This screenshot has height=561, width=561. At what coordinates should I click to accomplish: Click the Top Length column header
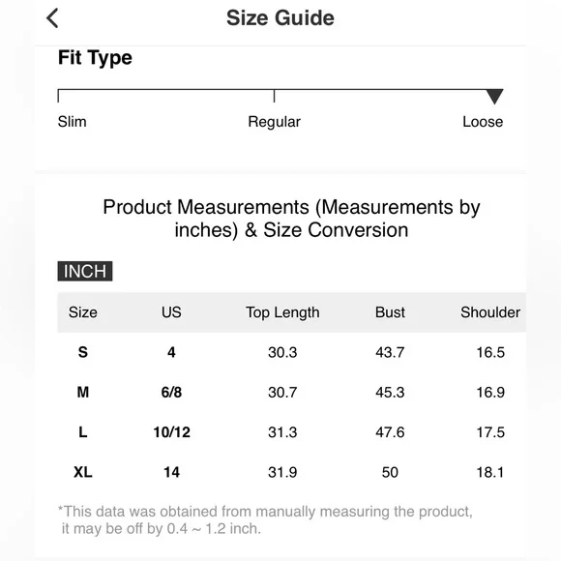(282, 312)
